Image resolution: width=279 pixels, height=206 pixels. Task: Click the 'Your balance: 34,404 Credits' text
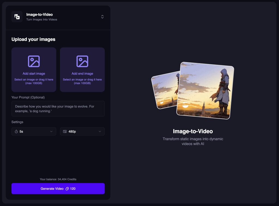pos(58,179)
